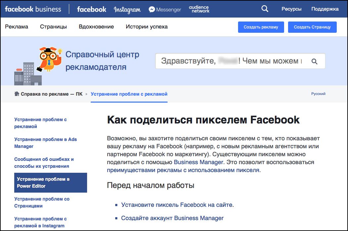
Task: Follow the Business Manager inline link
Action: [x=198, y=162]
